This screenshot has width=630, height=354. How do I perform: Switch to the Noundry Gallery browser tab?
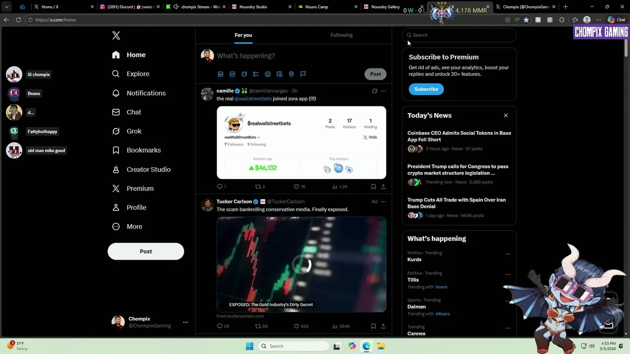393,7
